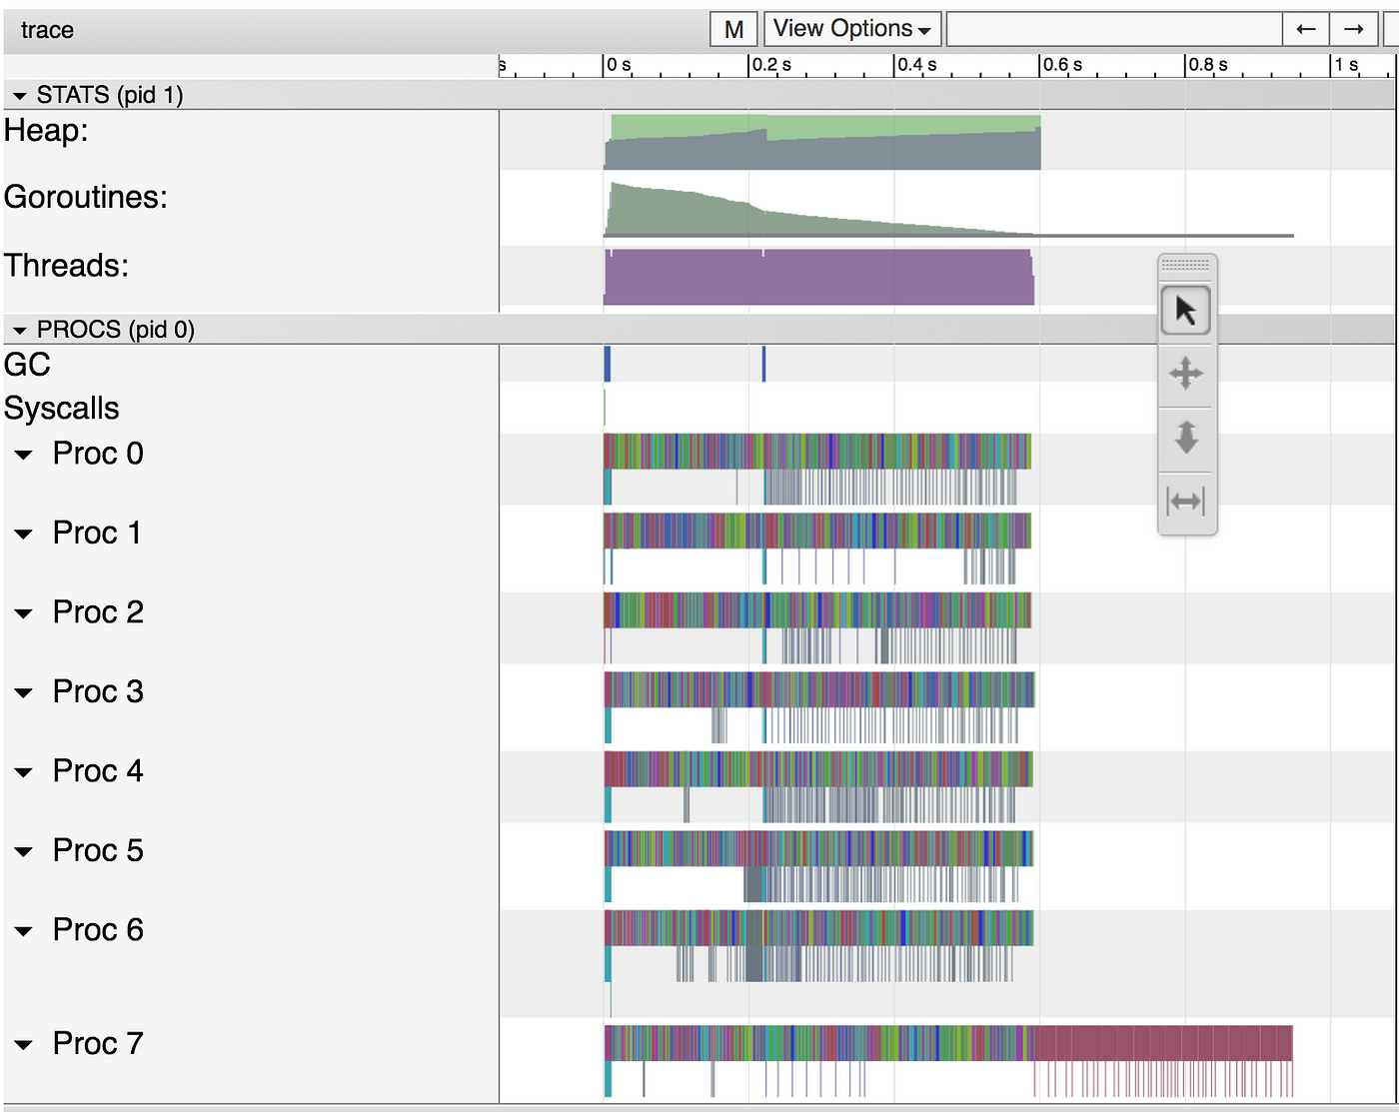Viewport: 1399px width, 1112px height.
Task: Click the M metadata button
Action: click(734, 29)
